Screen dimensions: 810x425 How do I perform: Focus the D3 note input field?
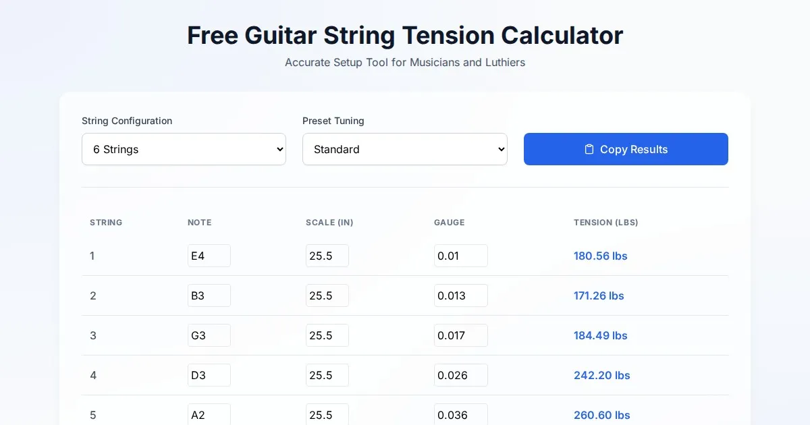click(209, 375)
